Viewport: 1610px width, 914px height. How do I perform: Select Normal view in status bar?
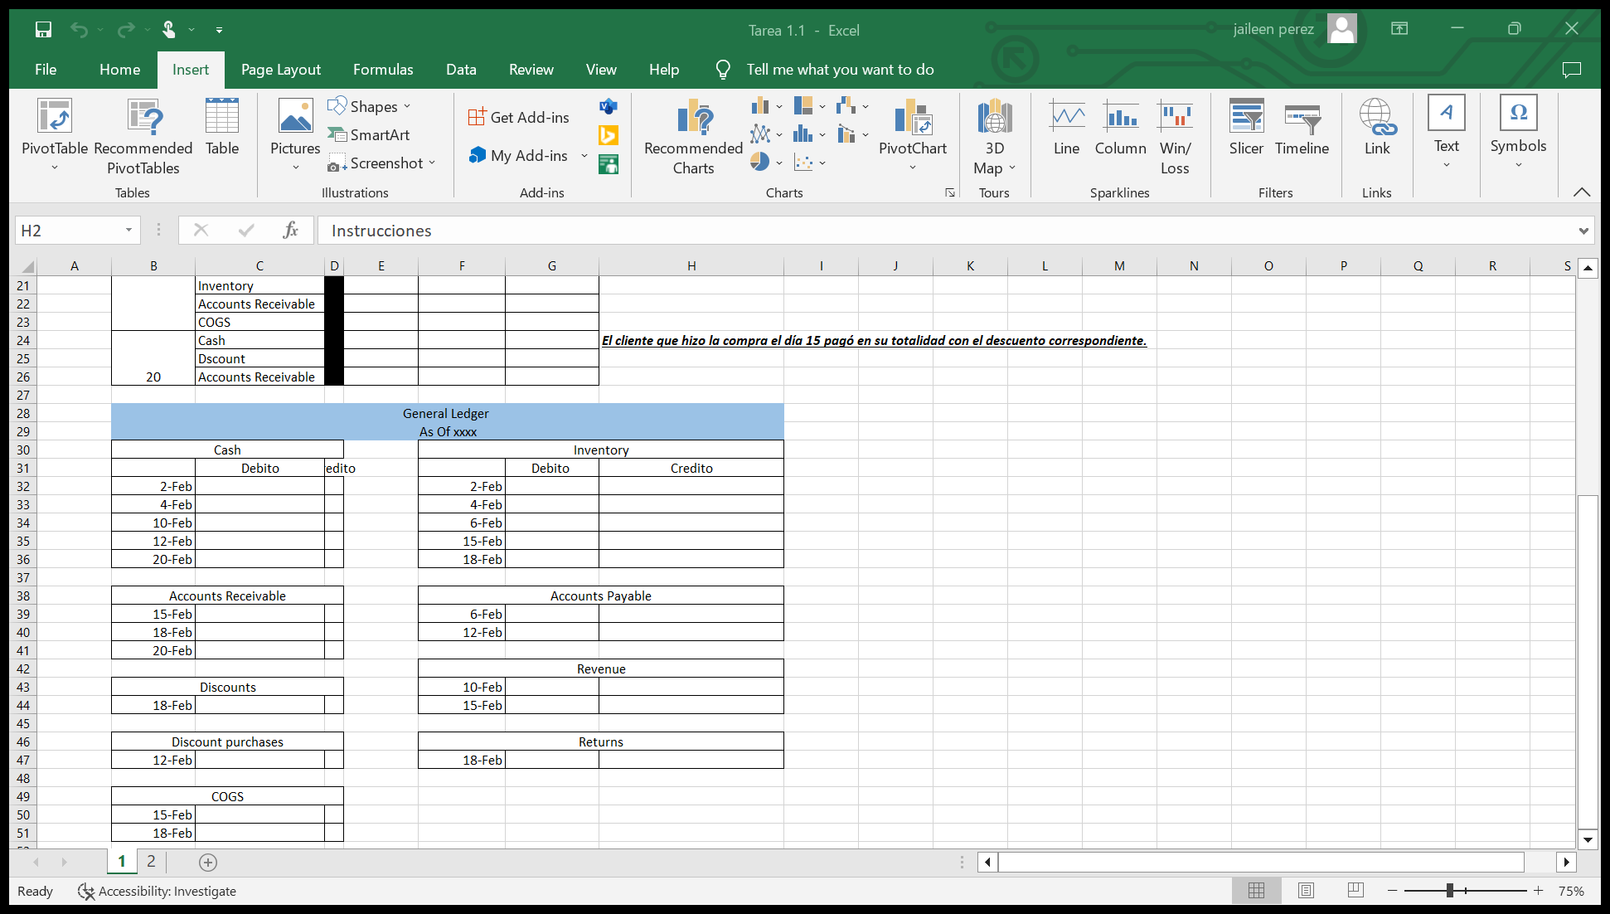[x=1256, y=891]
